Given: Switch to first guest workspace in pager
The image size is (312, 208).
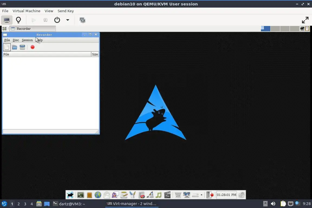Looking at the screenshot, I should [x=265, y=29].
